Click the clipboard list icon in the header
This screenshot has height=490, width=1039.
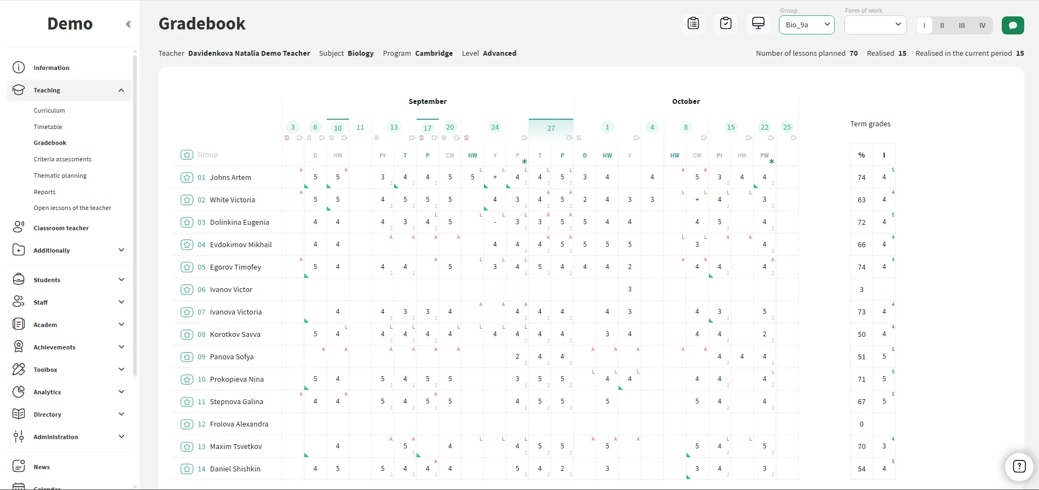coord(693,24)
